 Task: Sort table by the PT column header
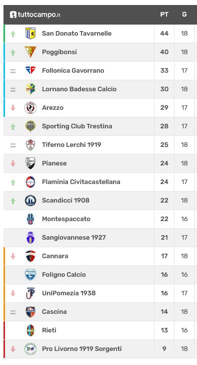pos(164,15)
